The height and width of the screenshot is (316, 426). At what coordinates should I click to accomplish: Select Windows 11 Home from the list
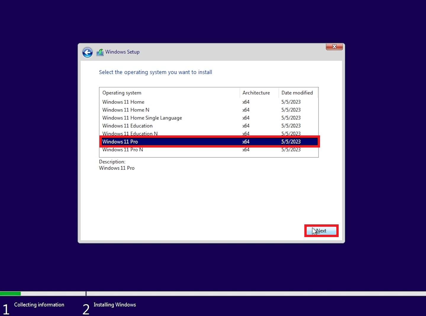[123, 102]
